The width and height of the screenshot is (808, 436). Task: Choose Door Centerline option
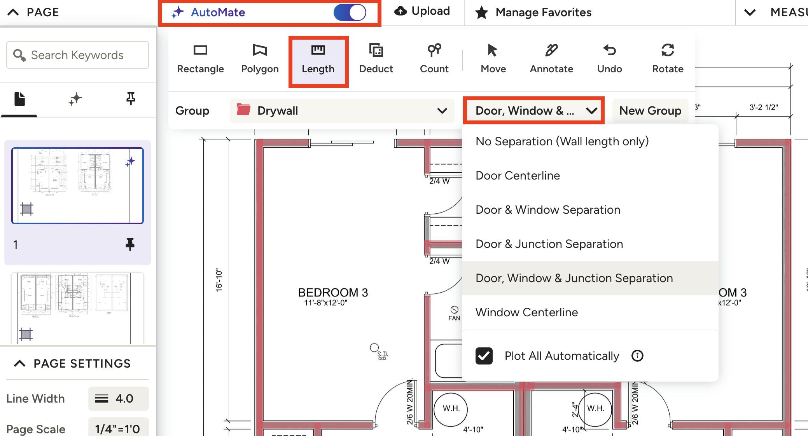(518, 176)
